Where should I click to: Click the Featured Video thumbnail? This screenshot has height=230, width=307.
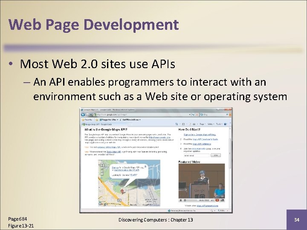pos(201,181)
